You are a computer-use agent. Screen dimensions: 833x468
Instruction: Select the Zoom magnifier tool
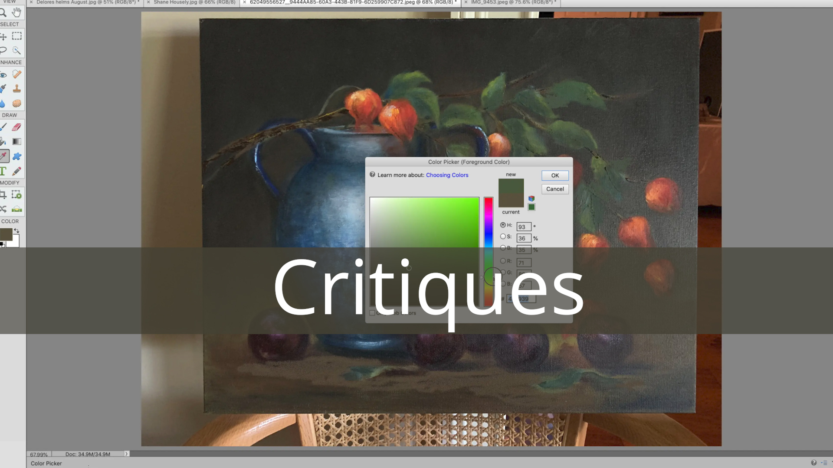click(3, 12)
